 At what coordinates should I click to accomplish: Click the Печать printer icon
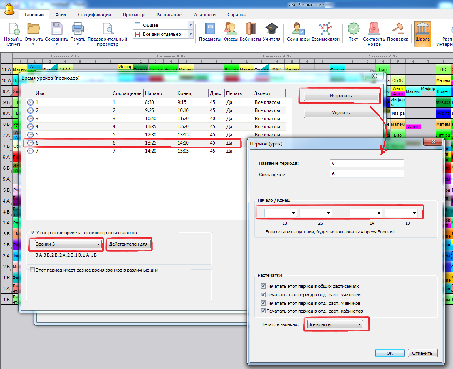coord(77,29)
